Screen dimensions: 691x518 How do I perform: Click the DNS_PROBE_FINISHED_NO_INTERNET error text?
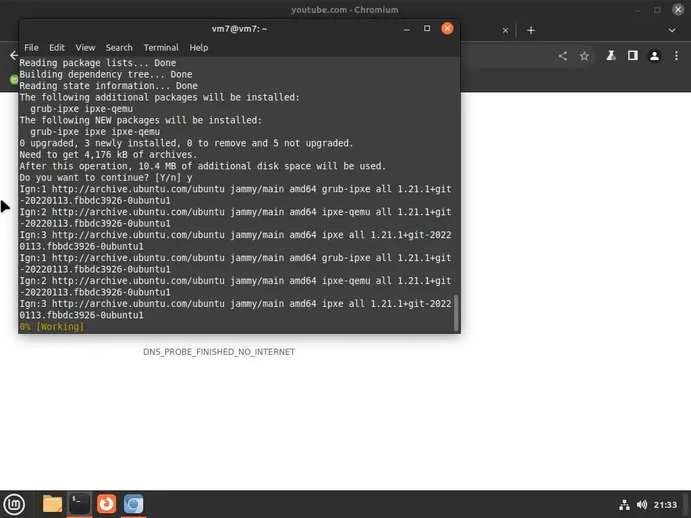point(219,352)
